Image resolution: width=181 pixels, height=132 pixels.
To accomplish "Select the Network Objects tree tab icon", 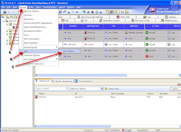I will click(x=3, y=17).
